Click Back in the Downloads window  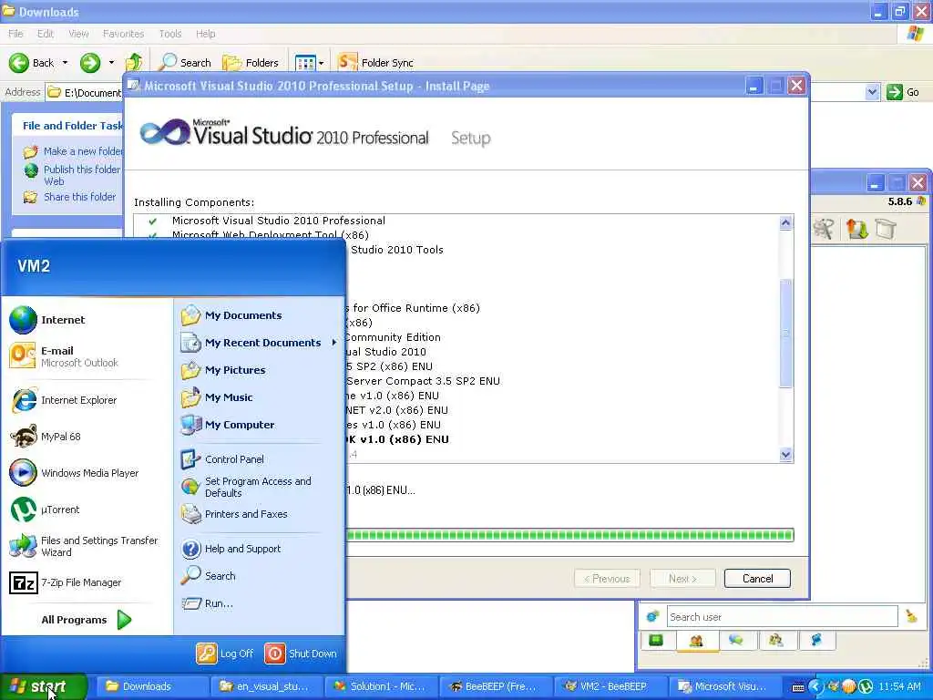[32, 63]
